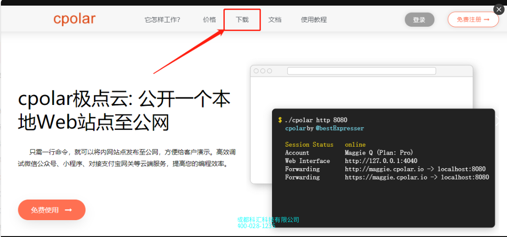Click the http://maggie.cpolar.io forwarding line
Screen dimensions: 507x237
pos(385,169)
